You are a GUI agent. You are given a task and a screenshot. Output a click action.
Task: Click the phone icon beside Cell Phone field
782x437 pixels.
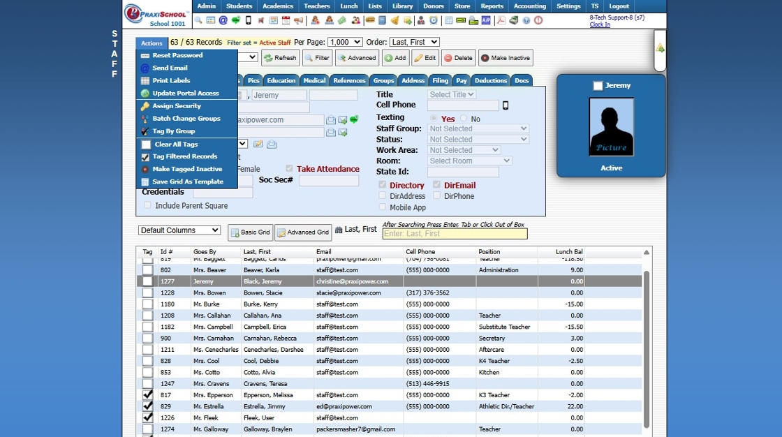[506, 105]
